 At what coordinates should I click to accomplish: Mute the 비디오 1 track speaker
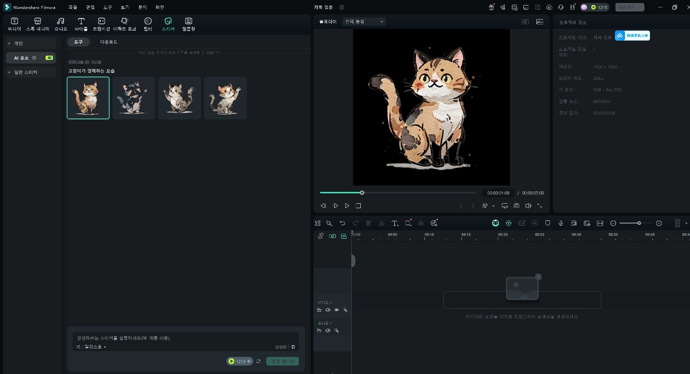coord(328,310)
